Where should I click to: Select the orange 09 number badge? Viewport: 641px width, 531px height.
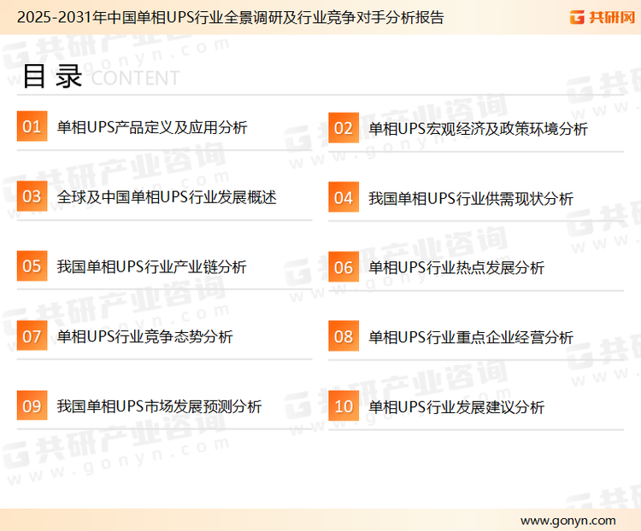click(x=32, y=406)
